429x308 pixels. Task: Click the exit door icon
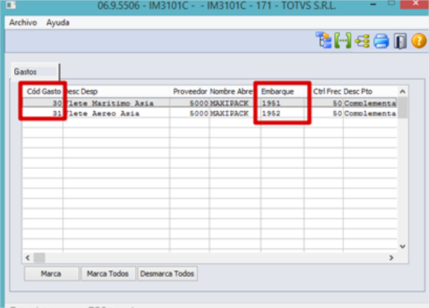pyautogui.click(x=400, y=41)
